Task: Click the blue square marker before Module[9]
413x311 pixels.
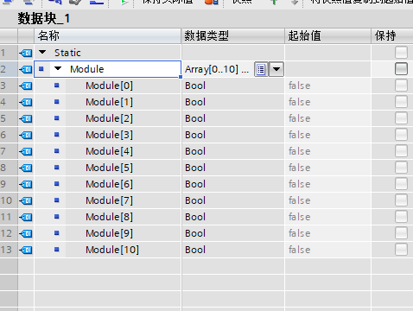Action: 57,233
